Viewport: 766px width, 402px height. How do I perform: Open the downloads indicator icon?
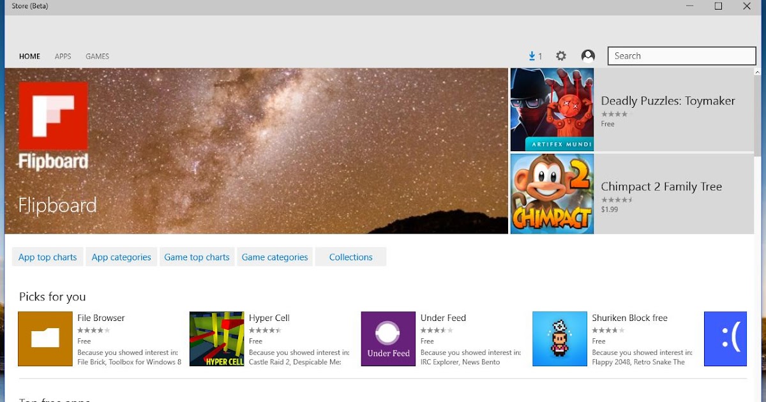pos(535,56)
